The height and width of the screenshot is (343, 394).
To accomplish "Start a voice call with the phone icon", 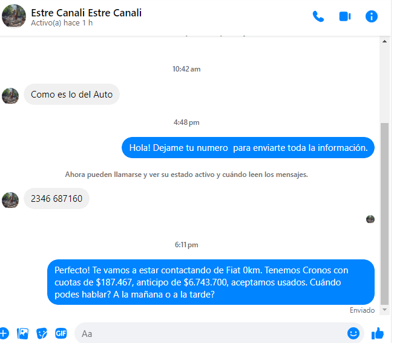I will [318, 16].
